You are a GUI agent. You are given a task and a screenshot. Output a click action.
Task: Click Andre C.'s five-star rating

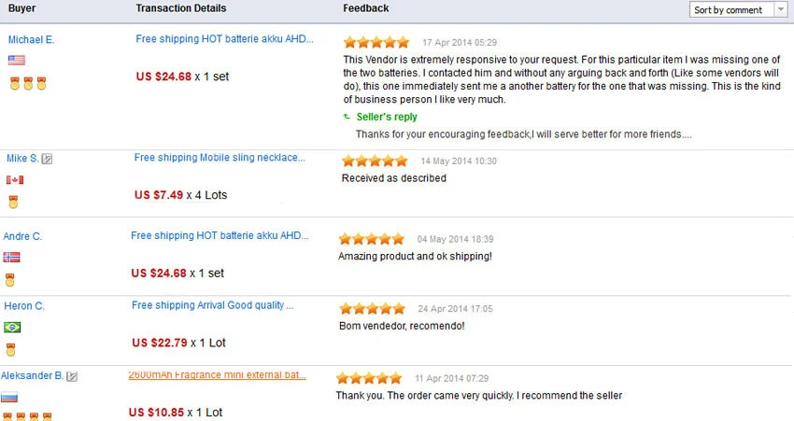tap(372, 239)
